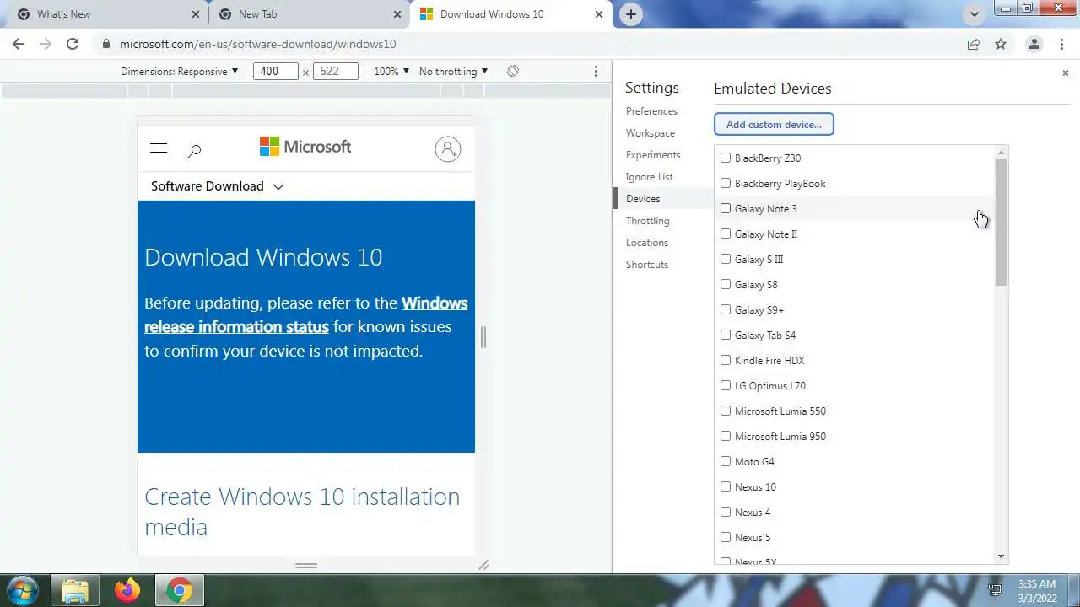The width and height of the screenshot is (1080, 607).
Task: Open device toolbar more options menu
Action: [x=596, y=72]
